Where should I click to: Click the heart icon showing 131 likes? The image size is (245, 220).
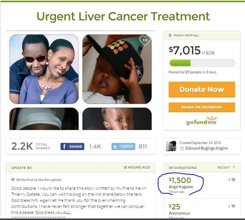[x=145, y=40]
